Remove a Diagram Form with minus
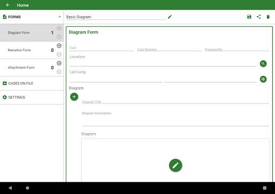The image size is (275, 194). (59, 37)
